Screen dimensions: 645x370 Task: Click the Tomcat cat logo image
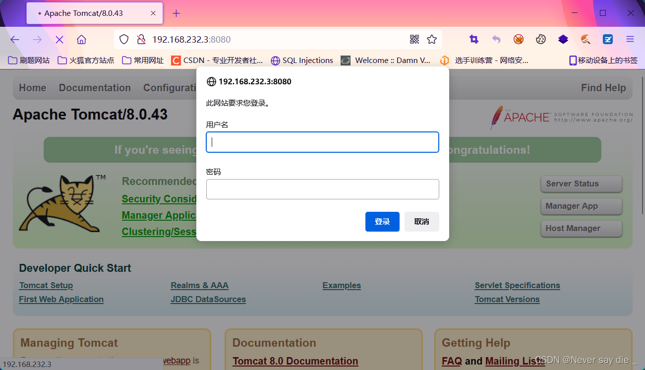[62, 203]
